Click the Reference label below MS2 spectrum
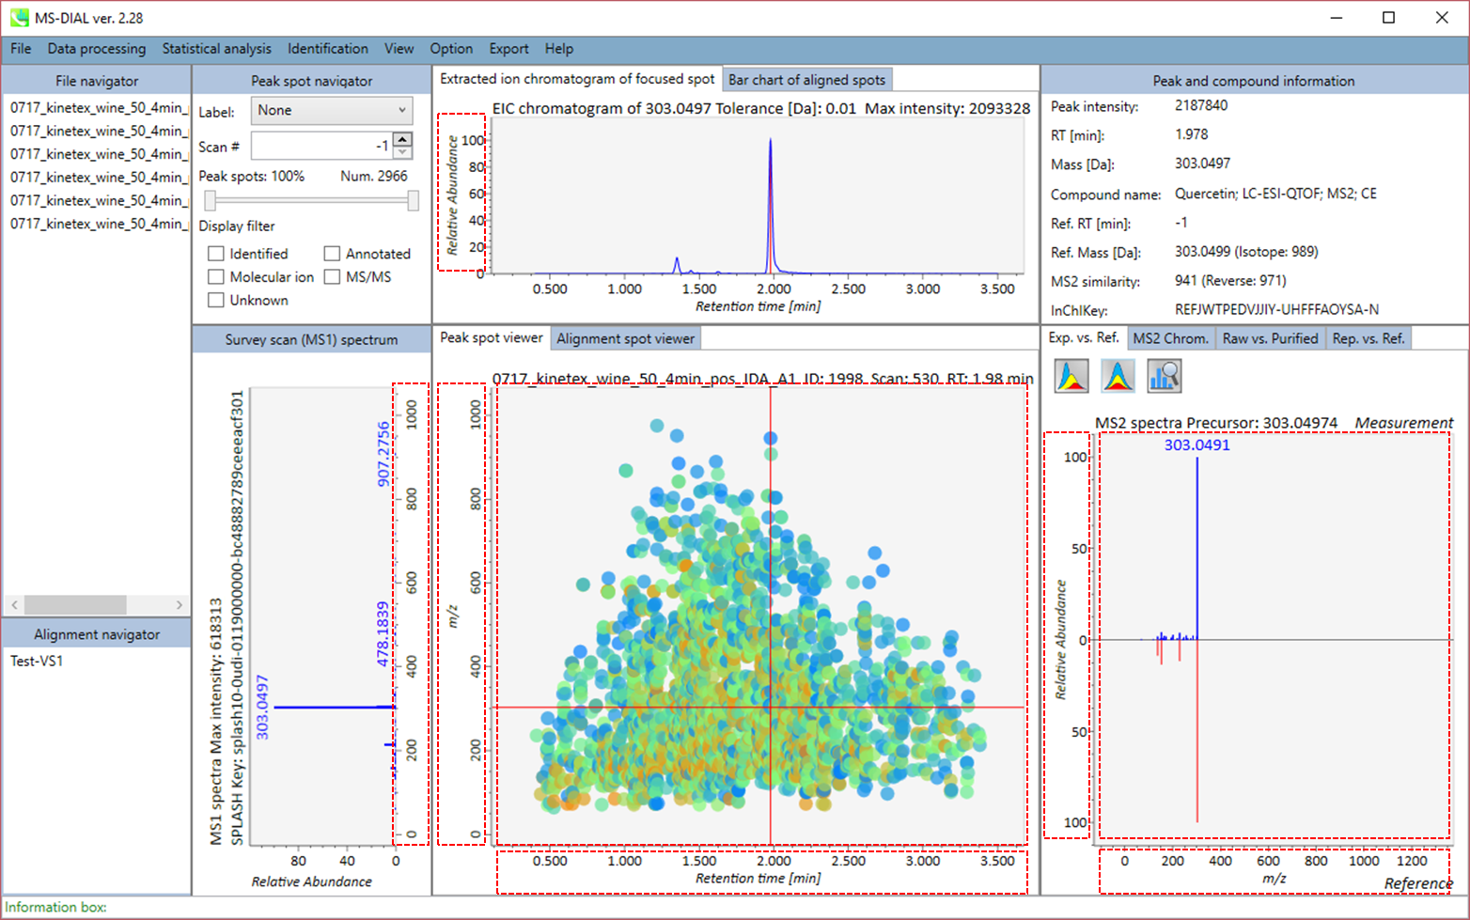Image resolution: width=1470 pixels, height=920 pixels. click(x=1418, y=883)
